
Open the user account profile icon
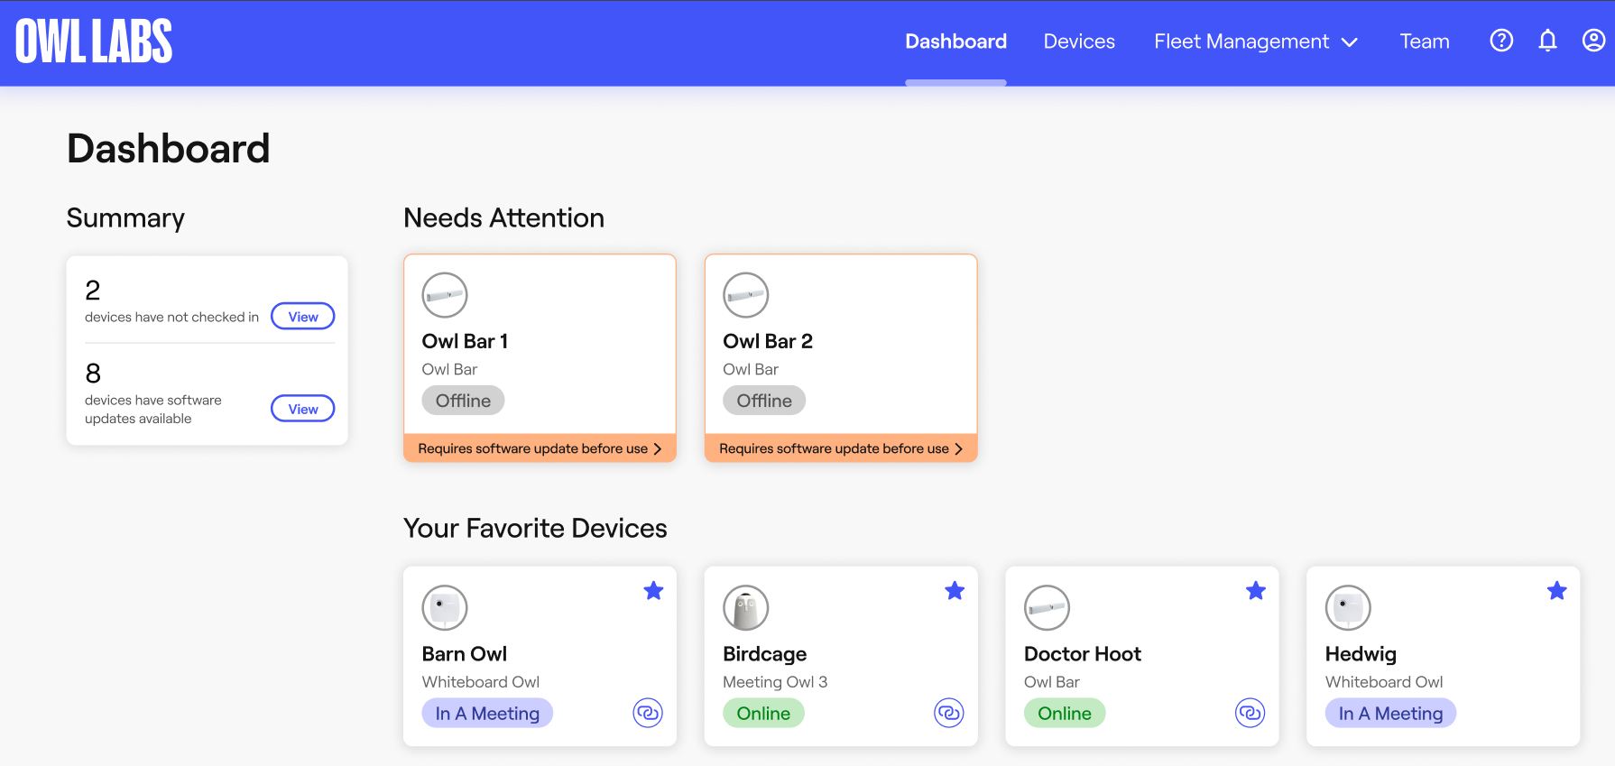click(1593, 41)
